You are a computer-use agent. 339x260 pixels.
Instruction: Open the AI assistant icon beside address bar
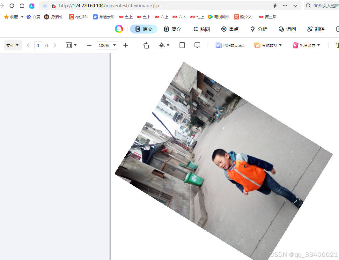click(32, 6)
